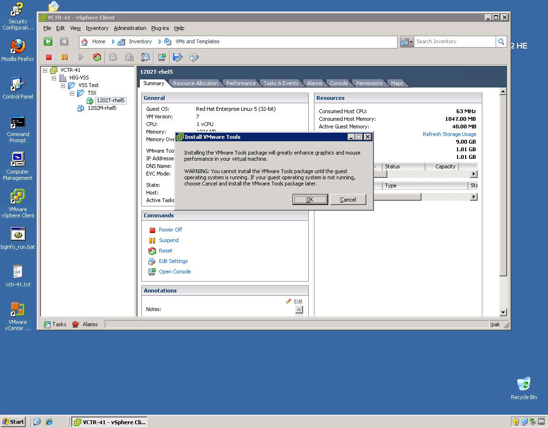This screenshot has height=428, width=548.
Task: Select the 1202T-rhel5 virtual machine
Action: pos(110,101)
